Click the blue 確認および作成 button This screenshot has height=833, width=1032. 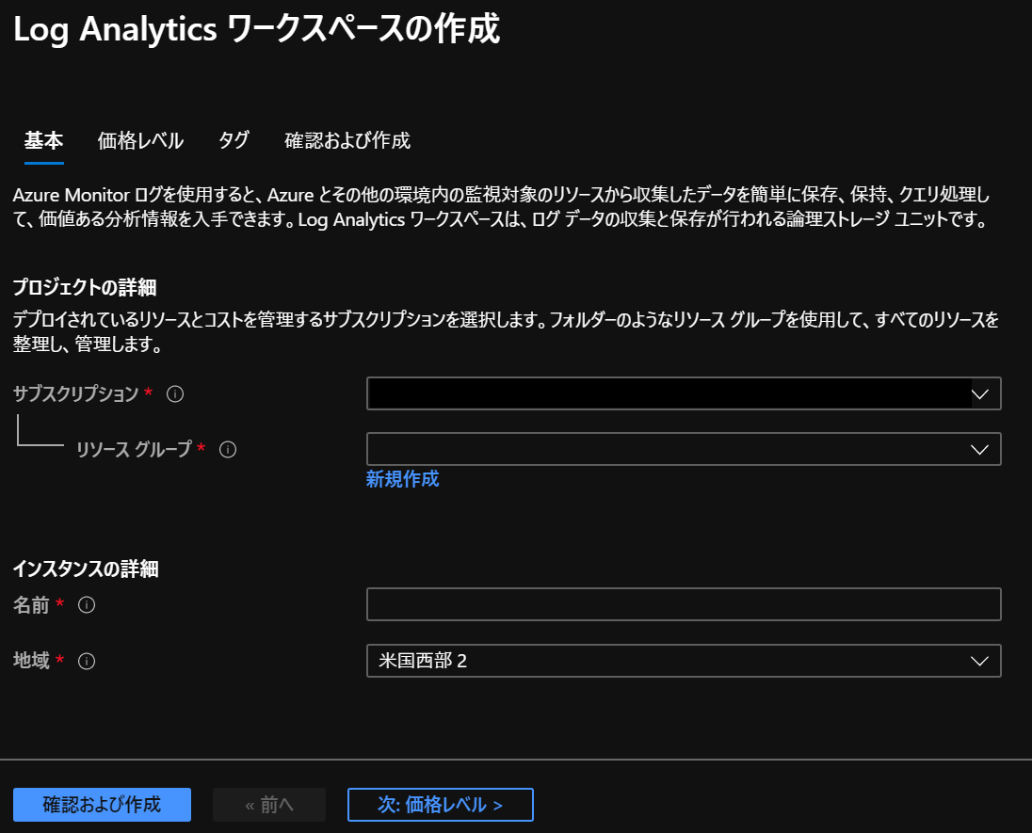(102, 805)
